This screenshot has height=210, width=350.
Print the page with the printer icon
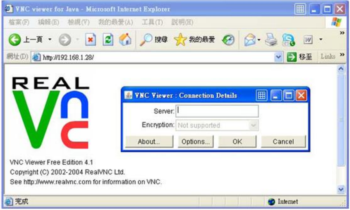coord(271,40)
